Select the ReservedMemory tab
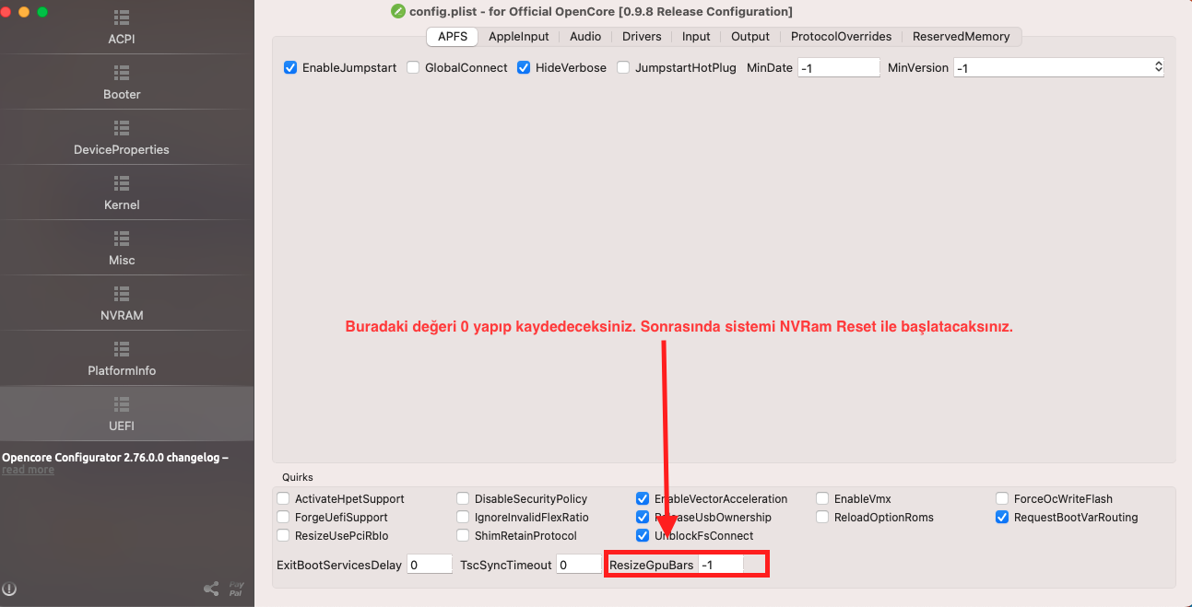 point(961,37)
